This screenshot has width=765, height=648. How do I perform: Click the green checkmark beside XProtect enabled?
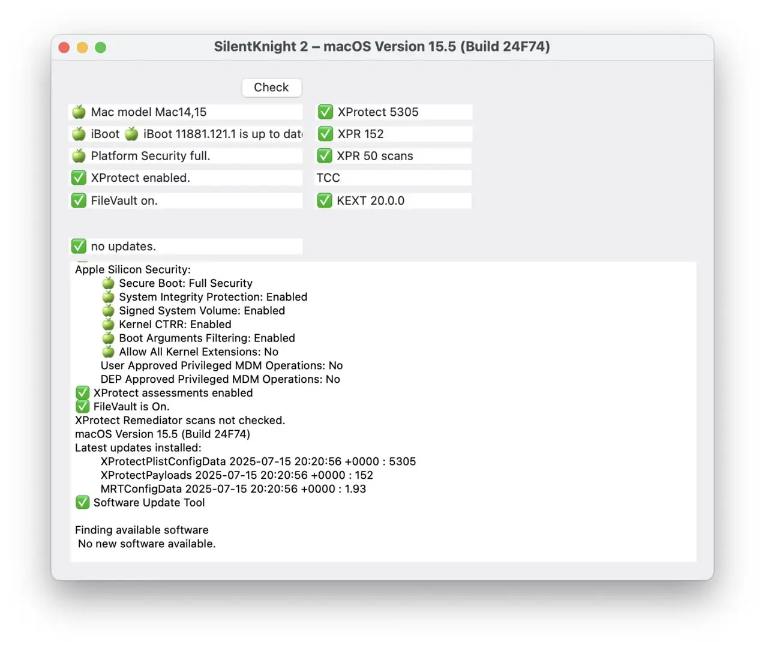[x=79, y=178]
